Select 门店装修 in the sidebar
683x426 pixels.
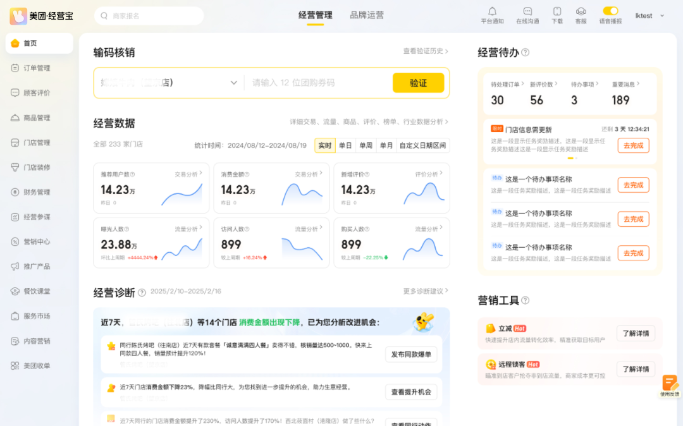point(38,167)
